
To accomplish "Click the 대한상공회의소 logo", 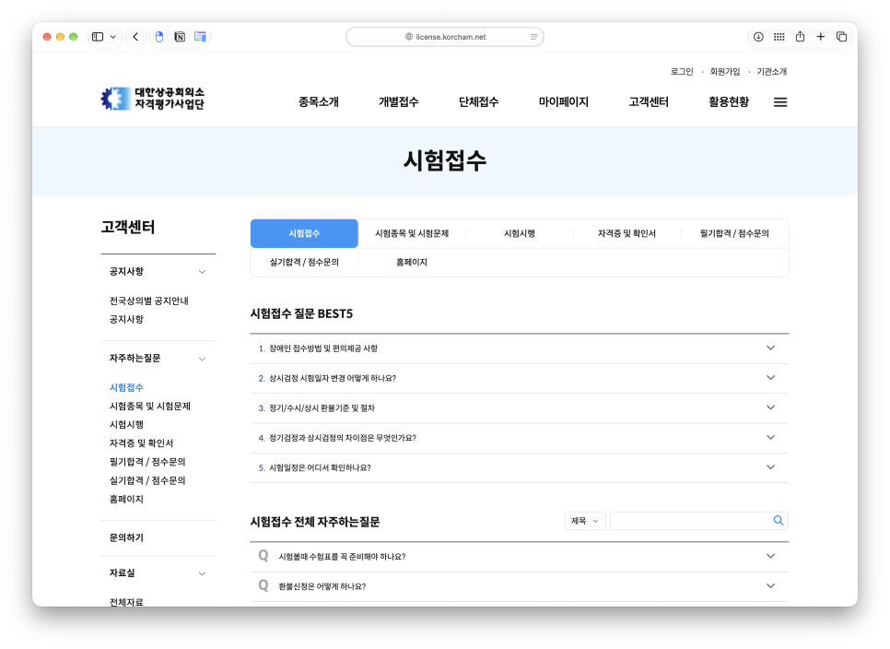I will 153,99.
